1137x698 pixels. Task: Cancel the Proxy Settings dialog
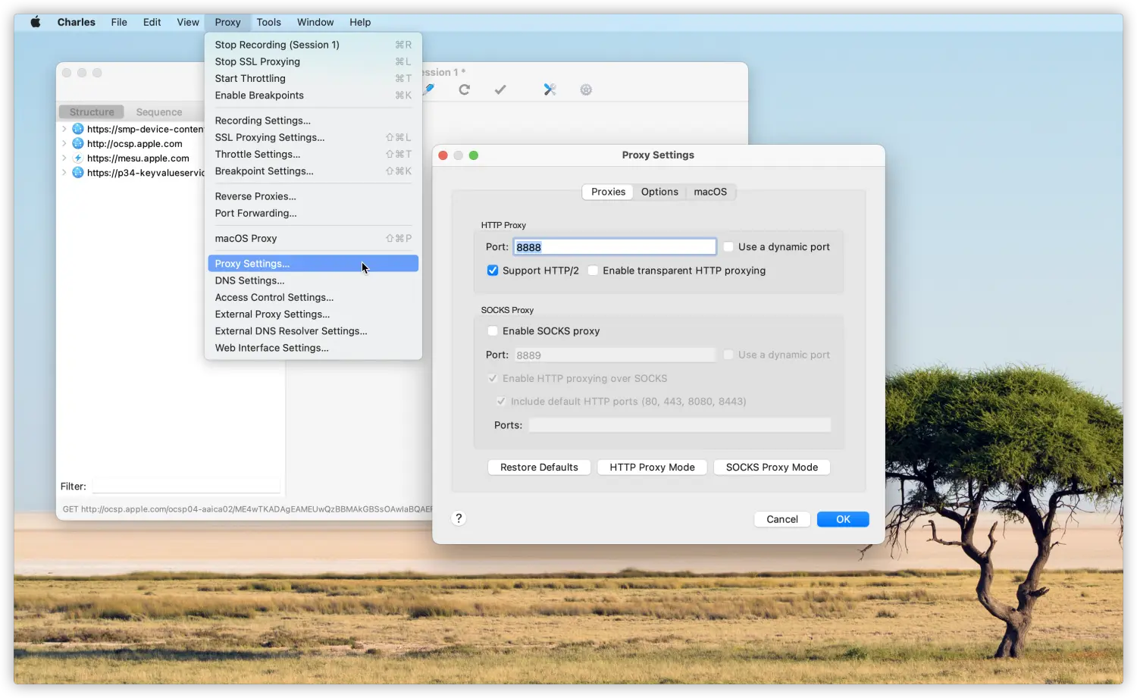[782, 519]
